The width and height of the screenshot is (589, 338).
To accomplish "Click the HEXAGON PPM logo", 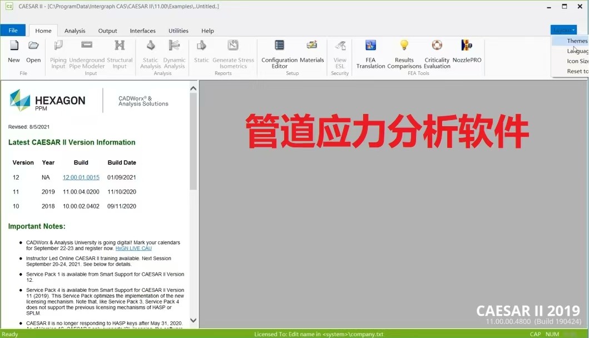I will (47, 100).
